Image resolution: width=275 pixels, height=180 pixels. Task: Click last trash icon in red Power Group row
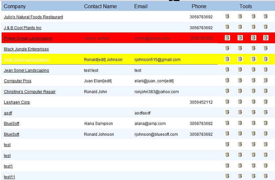coord(266,38)
